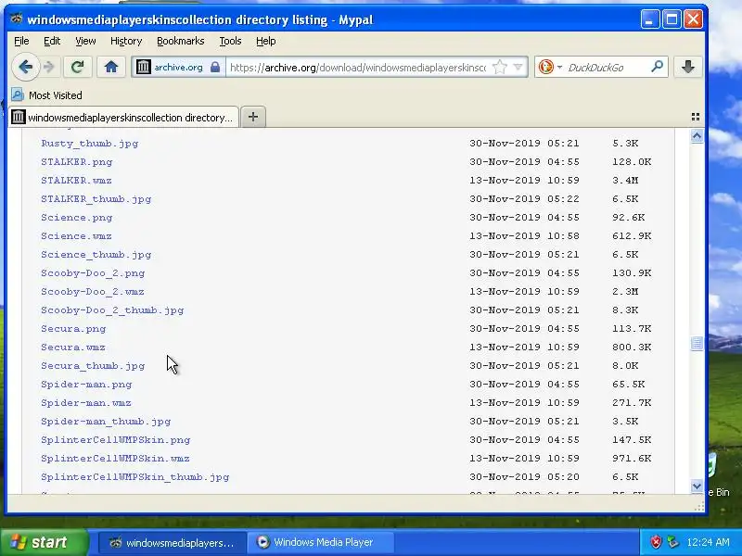The height and width of the screenshot is (556, 742).
Task: Open Scooby-Doo_2.png link
Action: [x=93, y=273]
